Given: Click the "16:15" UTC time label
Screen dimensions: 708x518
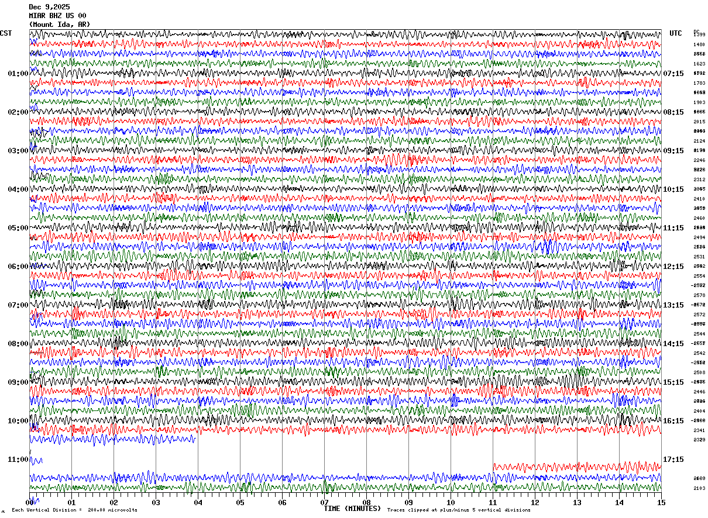Looking at the screenshot, I should click(x=673, y=421).
